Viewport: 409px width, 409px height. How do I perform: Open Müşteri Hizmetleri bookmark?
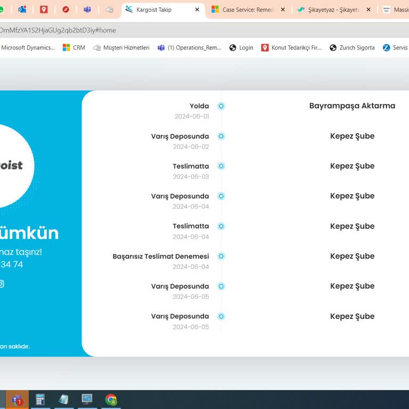pyautogui.click(x=121, y=48)
